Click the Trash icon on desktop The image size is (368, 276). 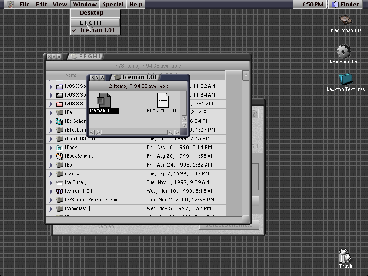[345, 256]
